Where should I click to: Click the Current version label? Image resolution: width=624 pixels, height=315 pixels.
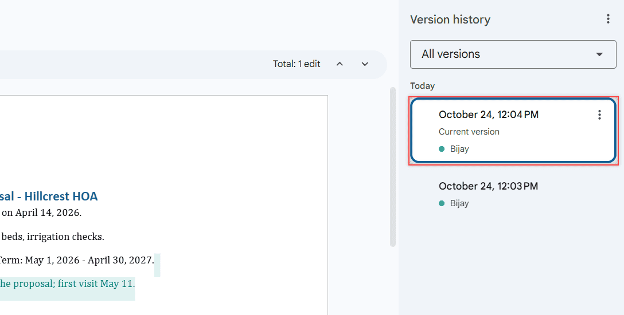[469, 132]
